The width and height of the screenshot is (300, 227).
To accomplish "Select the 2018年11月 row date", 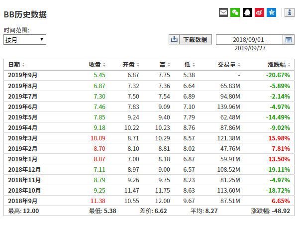I will point(24,180).
